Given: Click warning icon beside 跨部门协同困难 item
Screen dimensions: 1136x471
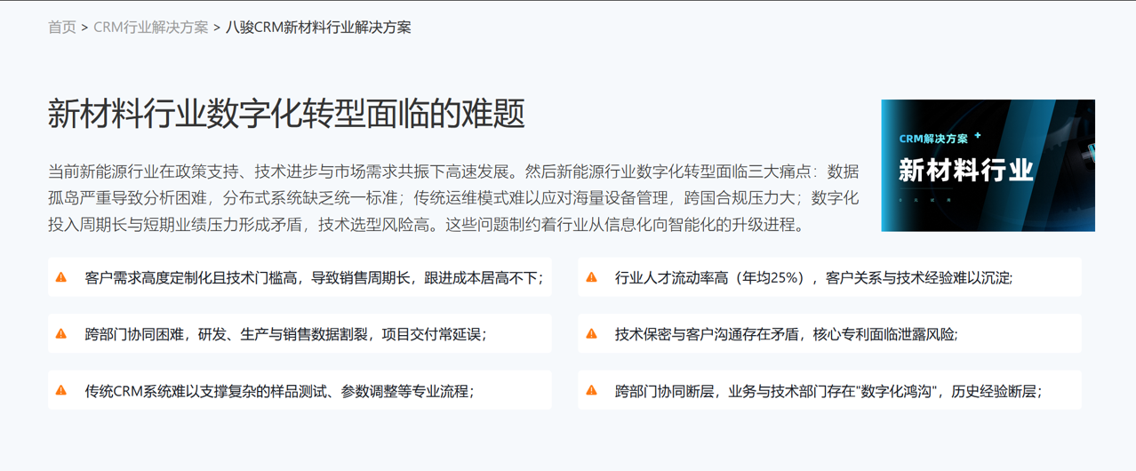Looking at the screenshot, I should (61, 334).
